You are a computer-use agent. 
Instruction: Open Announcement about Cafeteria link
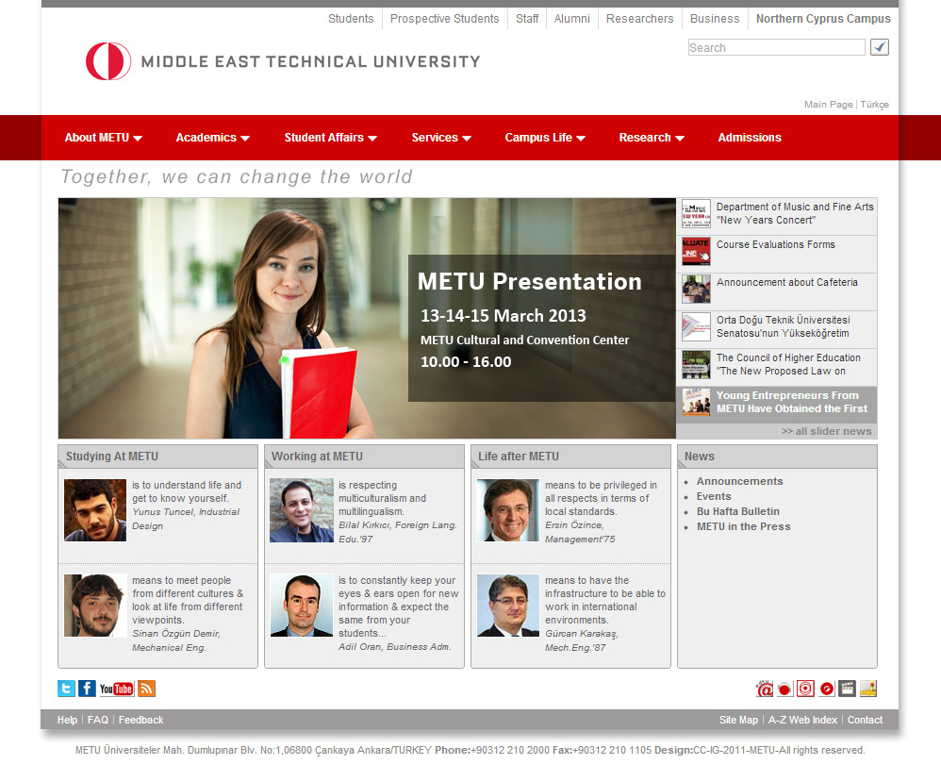point(787,282)
